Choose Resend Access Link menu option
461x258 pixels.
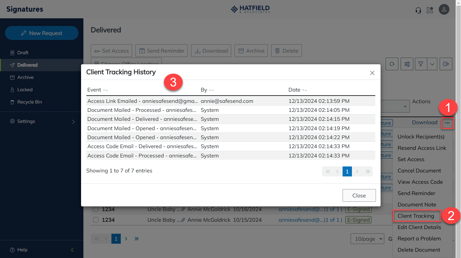(422, 148)
